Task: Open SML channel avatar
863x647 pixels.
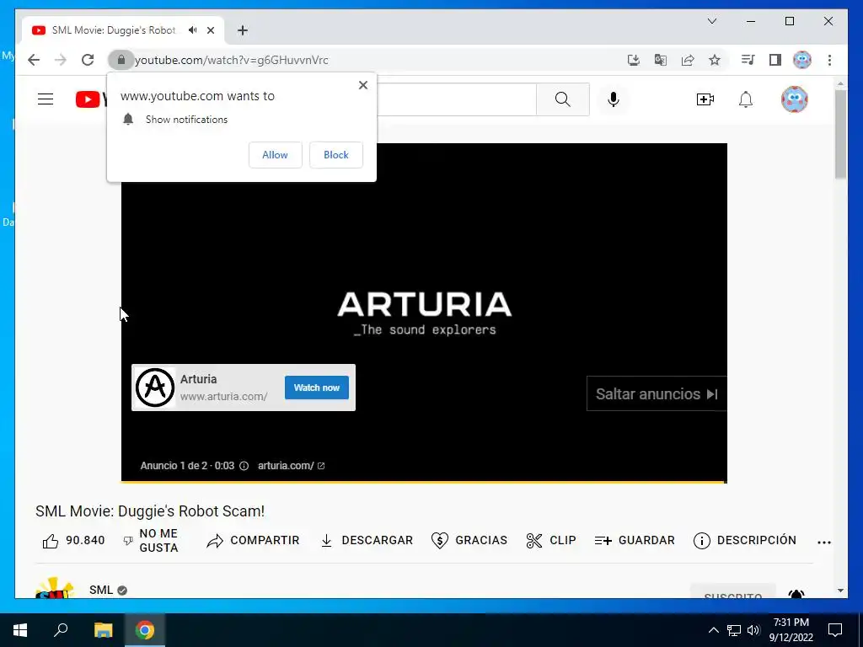Action: point(54,587)
